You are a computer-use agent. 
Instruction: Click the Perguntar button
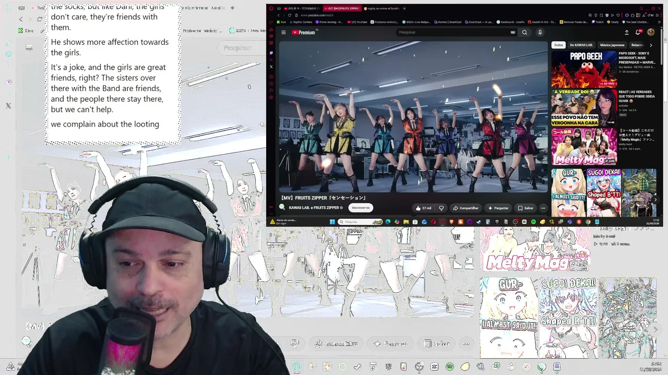tap(498, 208)
